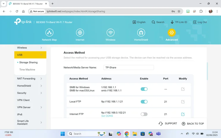This screenshot has width=221, height=138.
Task: Click the Internet FTP modify icon
Action: tap(183, 114)
